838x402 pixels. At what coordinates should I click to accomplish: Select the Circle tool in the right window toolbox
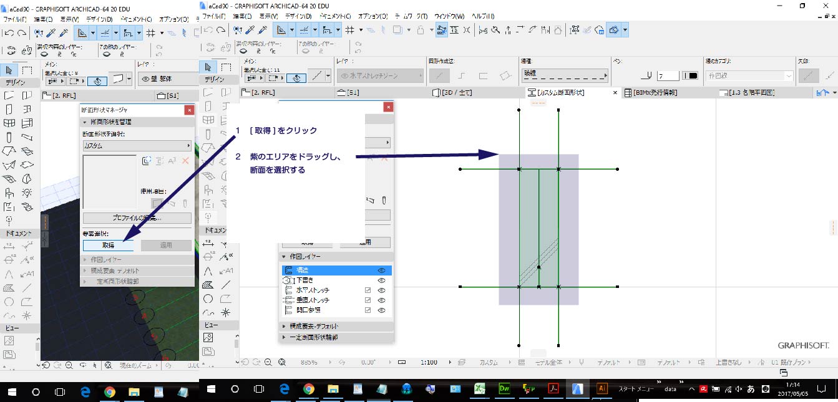click(x=208, y=299)
